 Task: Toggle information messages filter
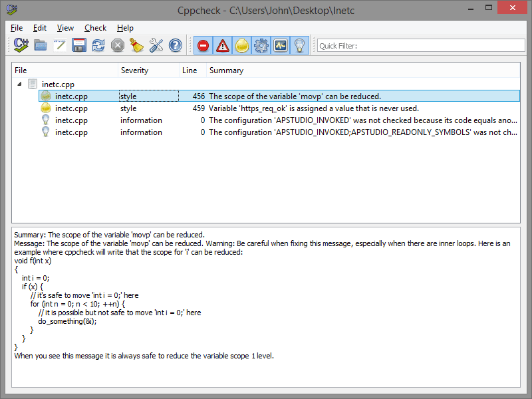299,45
